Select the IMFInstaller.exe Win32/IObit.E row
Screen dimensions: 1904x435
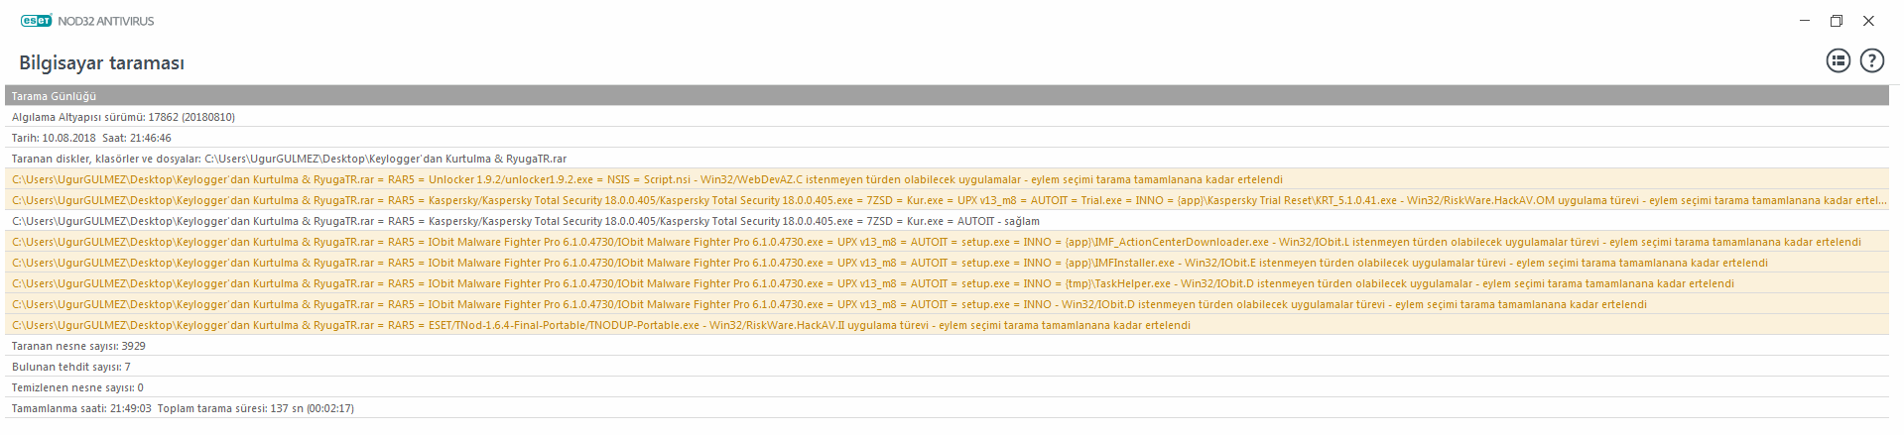tap(947, 263)
